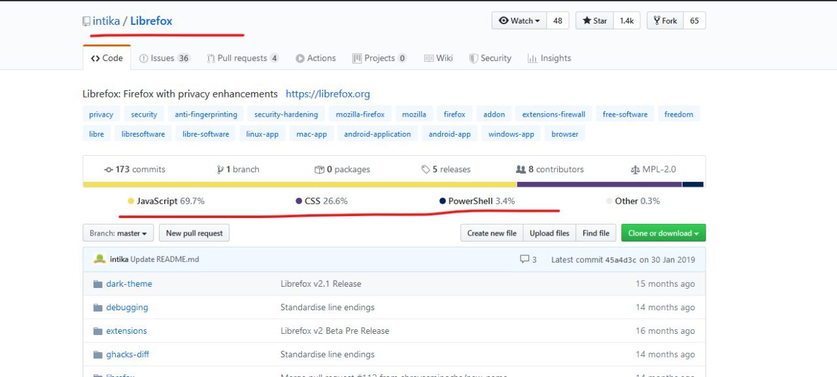Go to the Actions tab
Viewport: 837px width, 377px height.
pyautogui.click(x=315, y=58)
